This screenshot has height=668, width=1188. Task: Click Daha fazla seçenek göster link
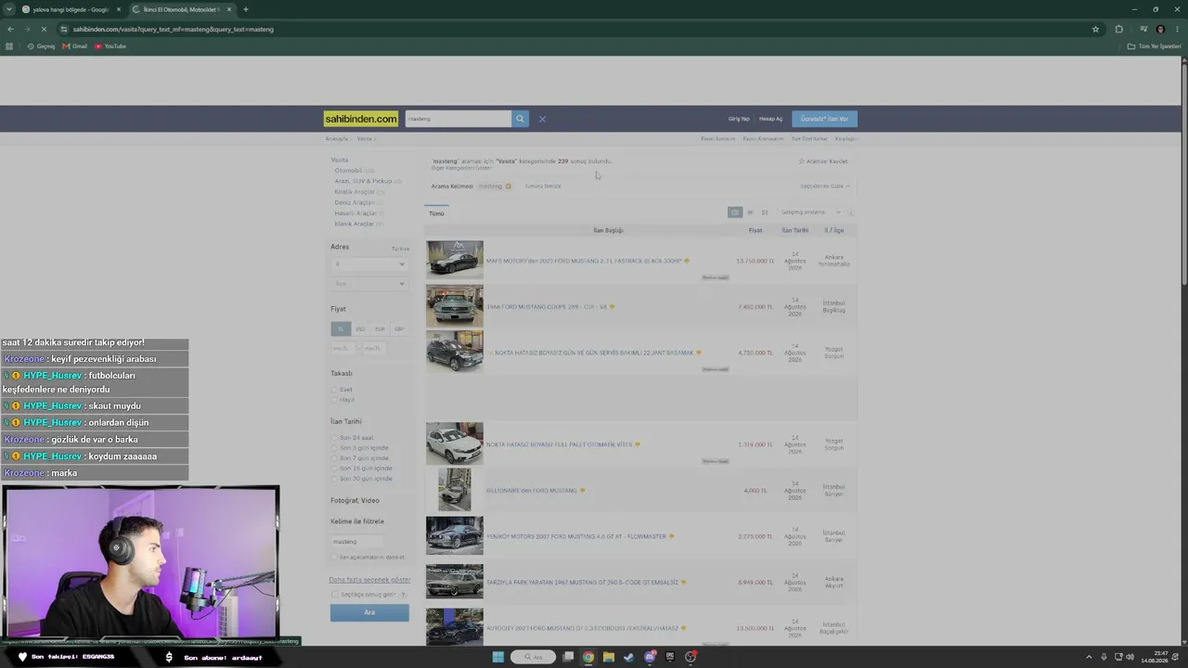(x=369, y=580)
